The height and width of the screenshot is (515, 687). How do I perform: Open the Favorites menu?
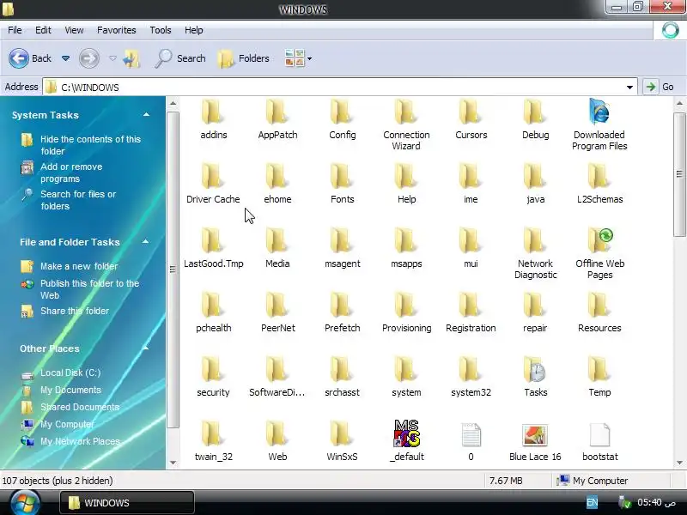[117, 30]
